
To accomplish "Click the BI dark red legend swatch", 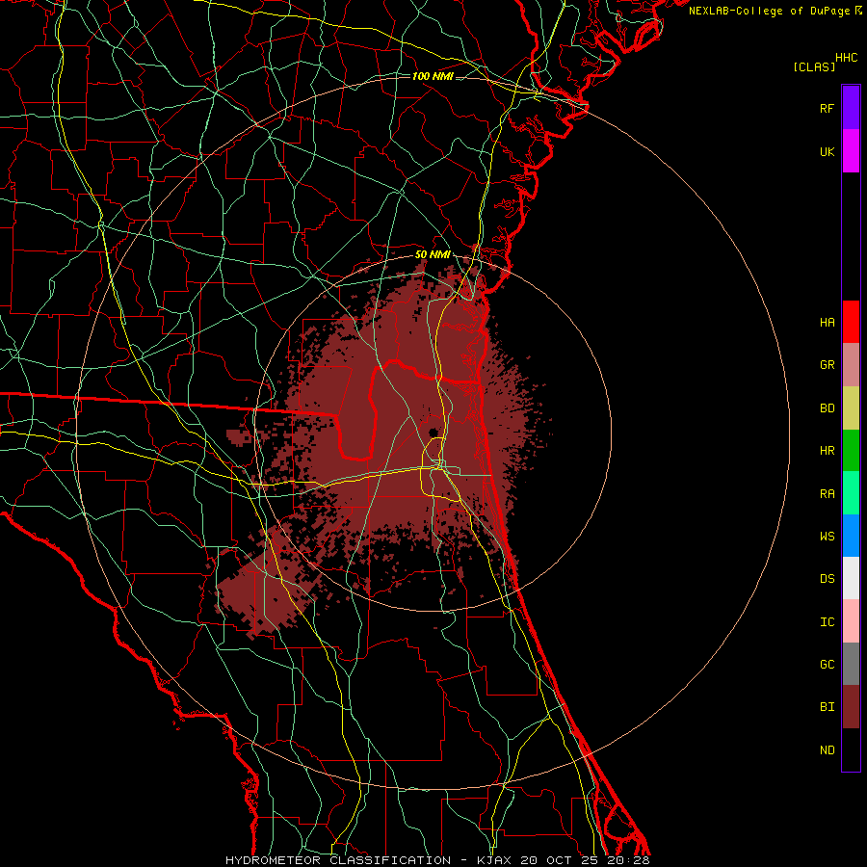I will tap(851, 707).
